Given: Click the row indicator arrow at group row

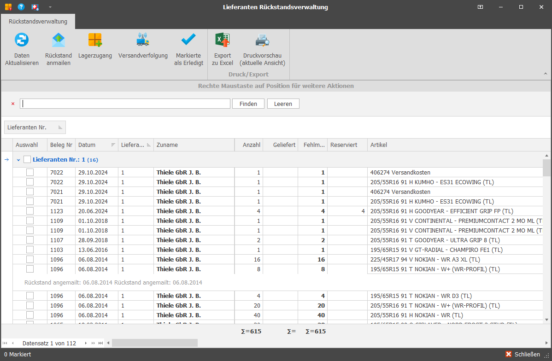Looking at the screenshot, I should [x=7, y=160].
